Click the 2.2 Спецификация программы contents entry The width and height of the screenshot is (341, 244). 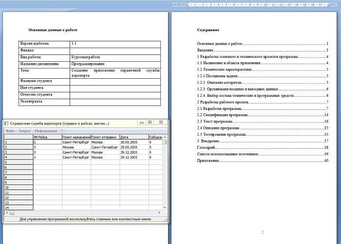click(263, 115)
